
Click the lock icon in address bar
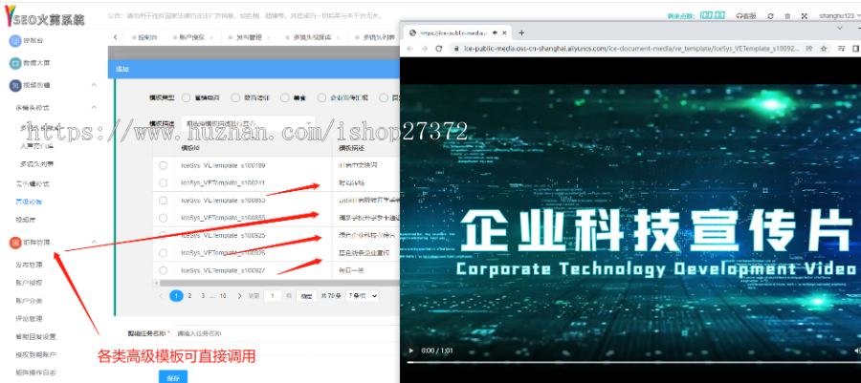click(x=456, y=48)
